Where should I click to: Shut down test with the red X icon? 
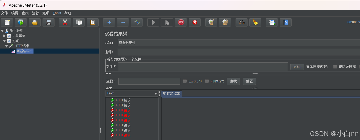tap(195, 22)
